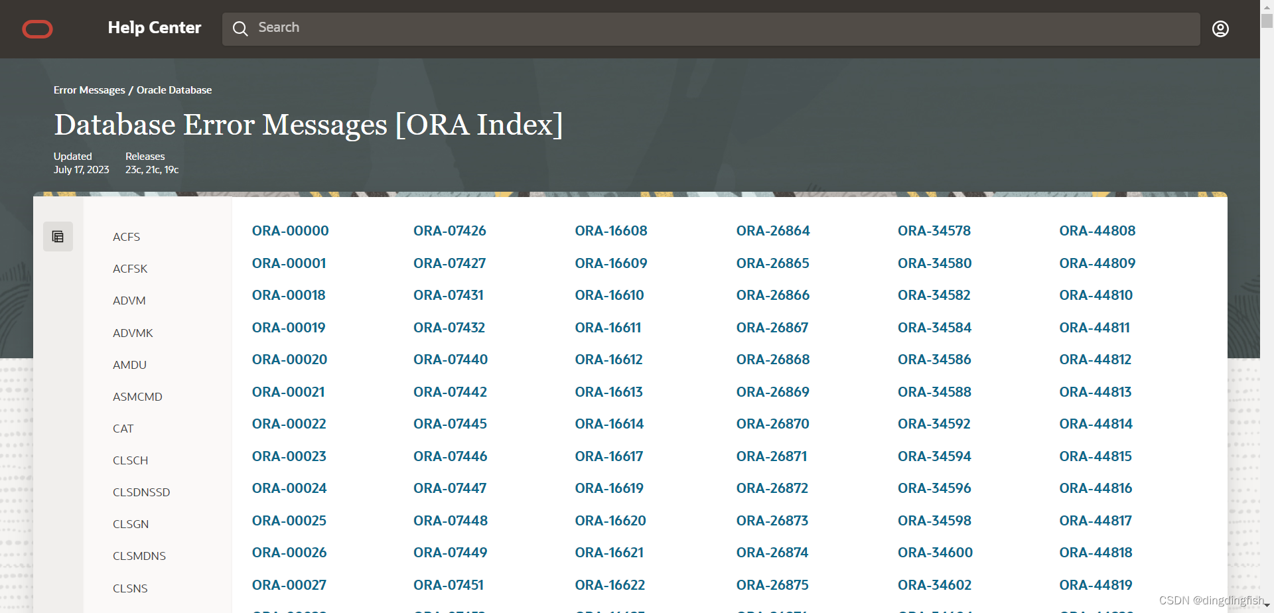Screen dimensions: 1274x613
Task: Open the ORA-44810 error link
Action: pyautogui.click(x=1096, y=295)
